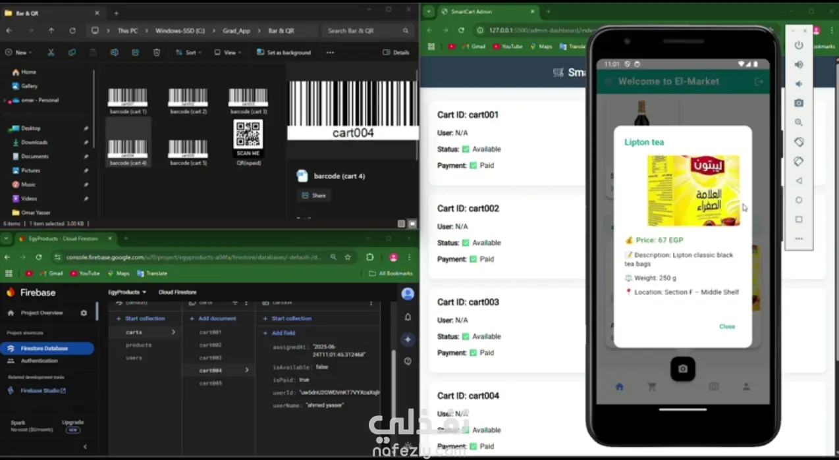
Task: Open the New dropdown in File Explorer
Action: [x=18, y=53]
